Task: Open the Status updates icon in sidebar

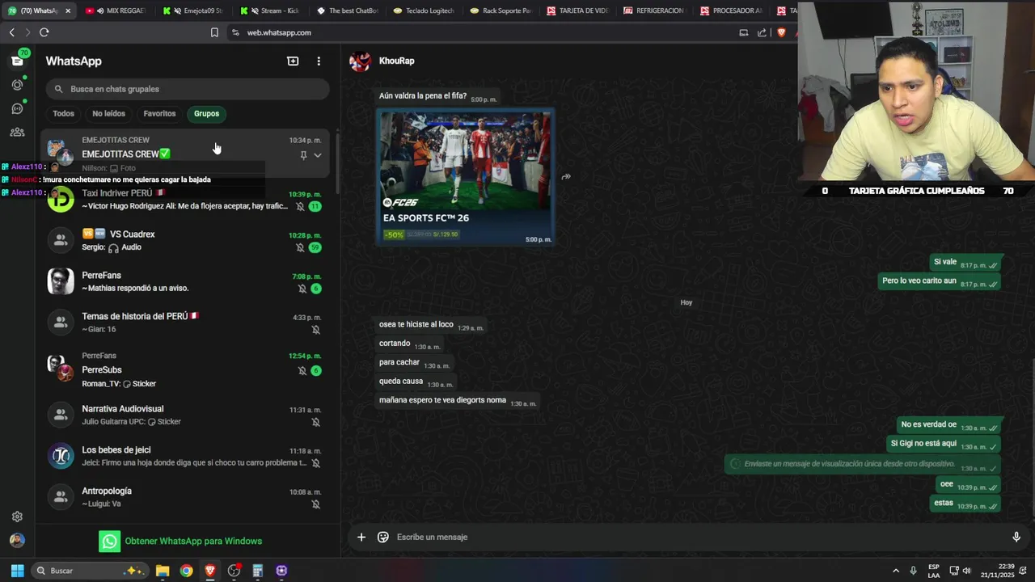Action: (17, 84)
